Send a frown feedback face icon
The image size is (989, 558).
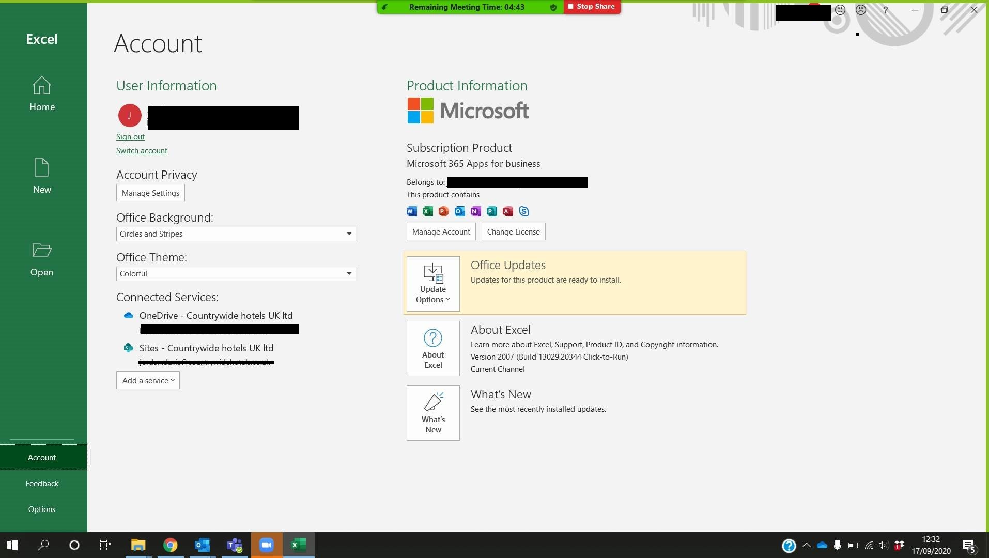(861, 10)
